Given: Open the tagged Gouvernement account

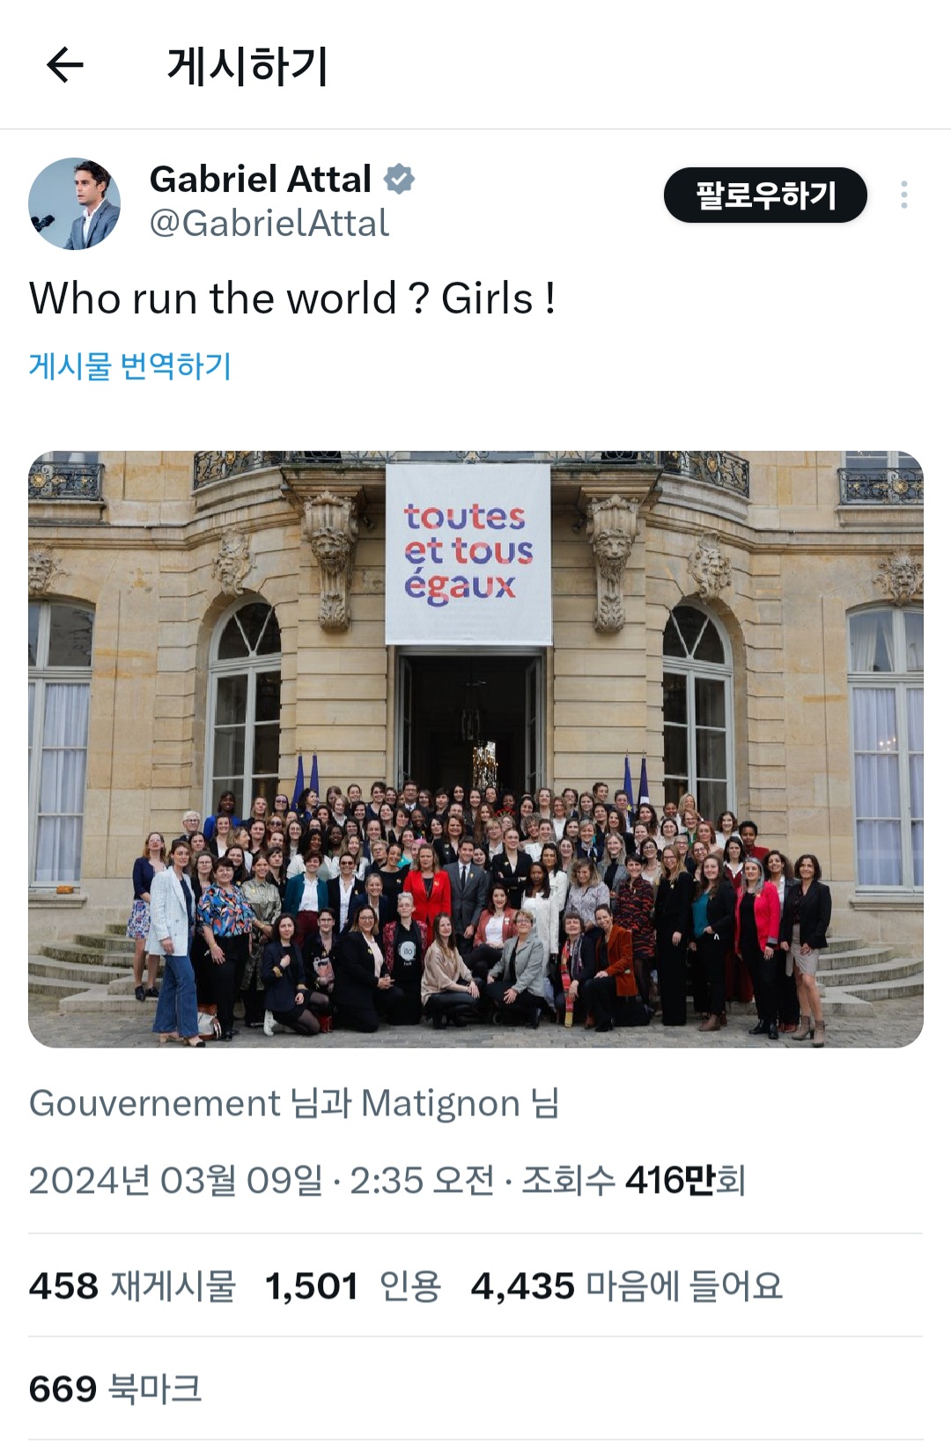Looking at the screenshot, I should (x=155, y=1103).
